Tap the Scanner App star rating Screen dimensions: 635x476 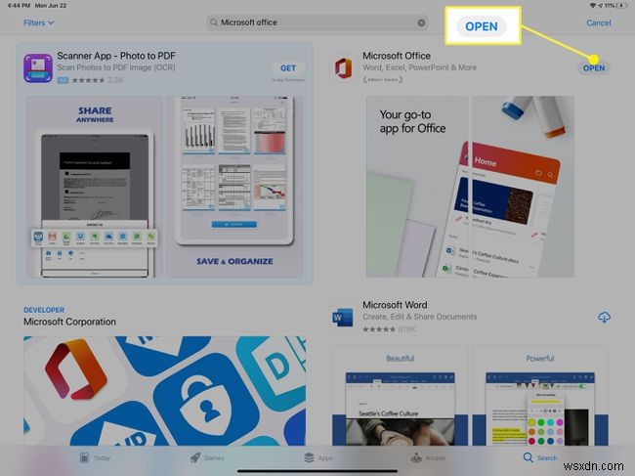click(88, 80)
